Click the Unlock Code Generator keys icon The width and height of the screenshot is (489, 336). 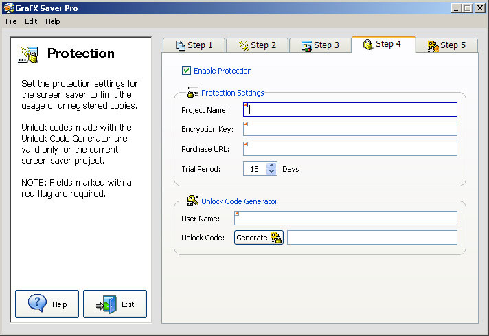[x=193, y=200]
